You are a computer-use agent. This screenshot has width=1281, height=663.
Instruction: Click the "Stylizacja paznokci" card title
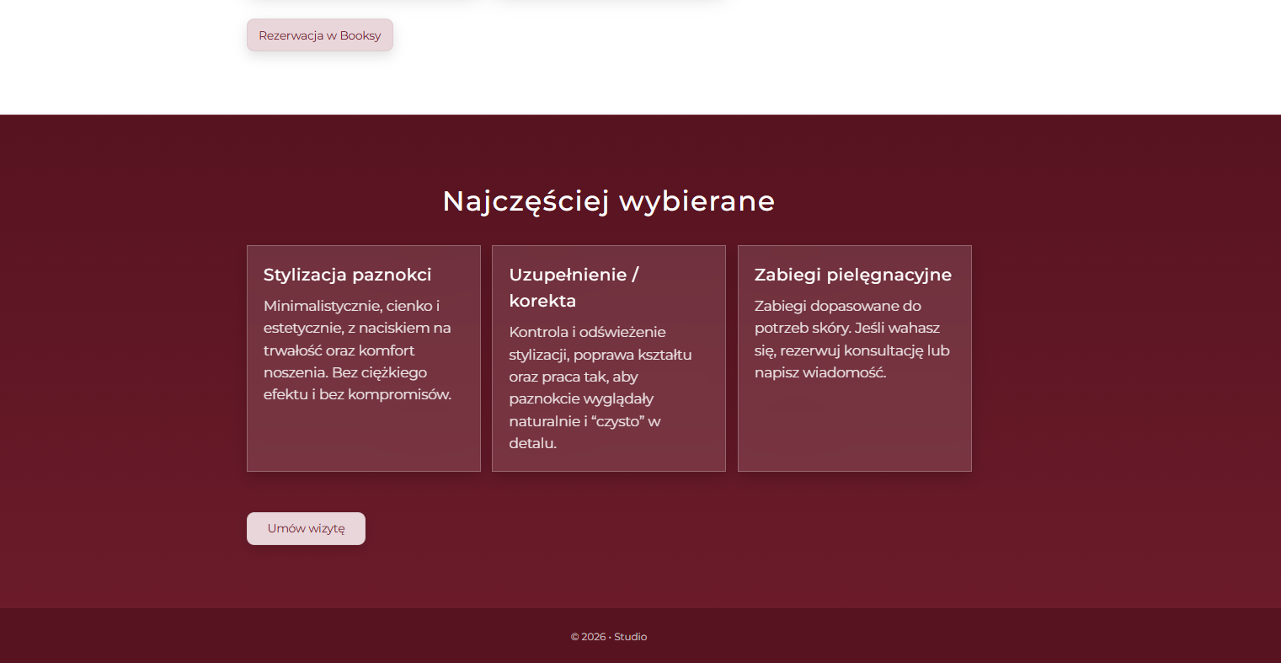pyautogui.click(x=347, y=275)
